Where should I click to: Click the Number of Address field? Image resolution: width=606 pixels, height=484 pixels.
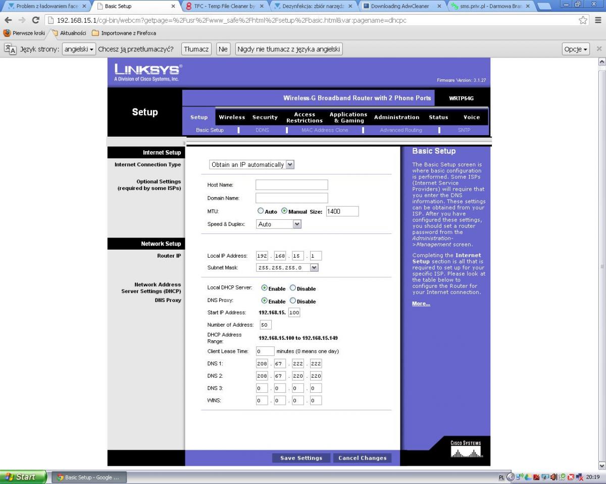pyautogui.click(x=265, y=325)
